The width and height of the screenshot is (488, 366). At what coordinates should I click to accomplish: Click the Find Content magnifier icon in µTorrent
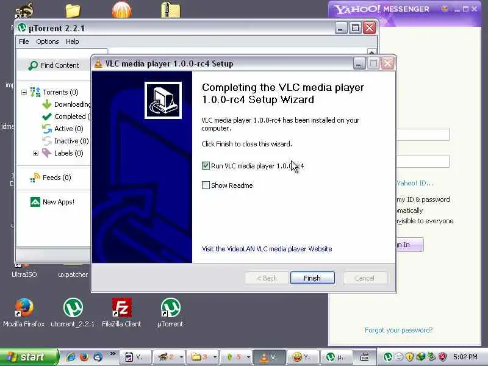(x=33, y=65)
